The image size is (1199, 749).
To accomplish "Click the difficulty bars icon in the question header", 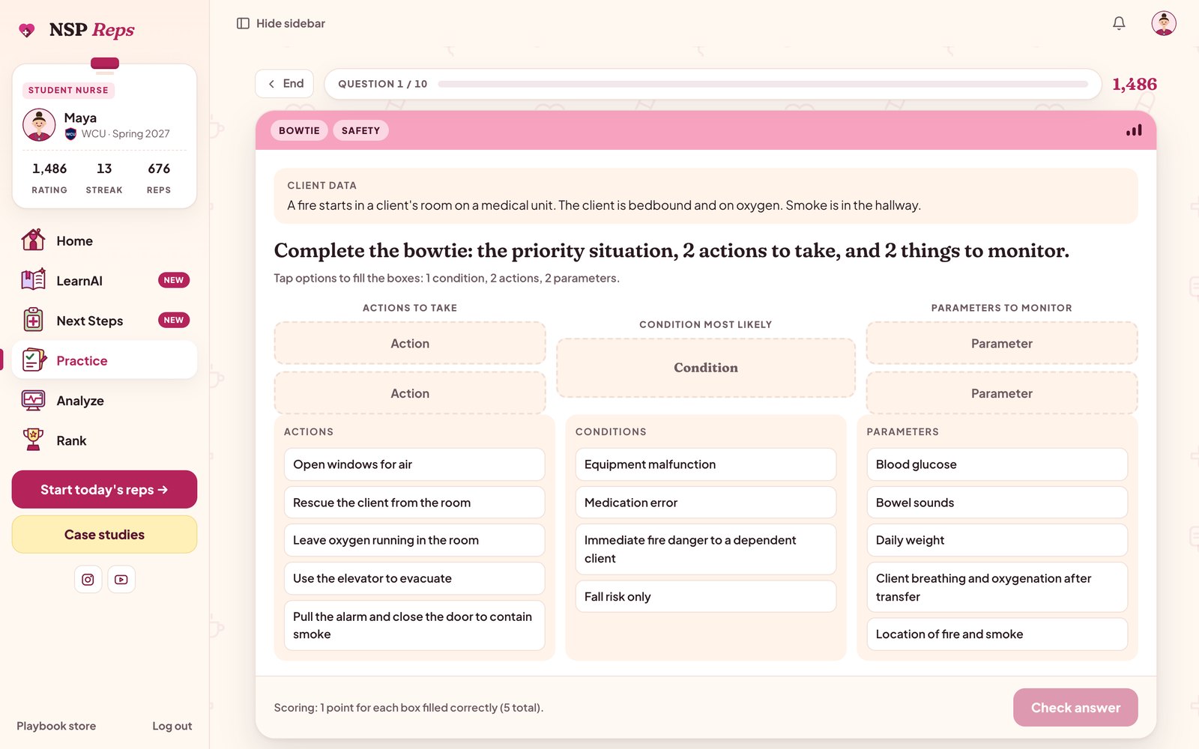I will pos(1134,130).
